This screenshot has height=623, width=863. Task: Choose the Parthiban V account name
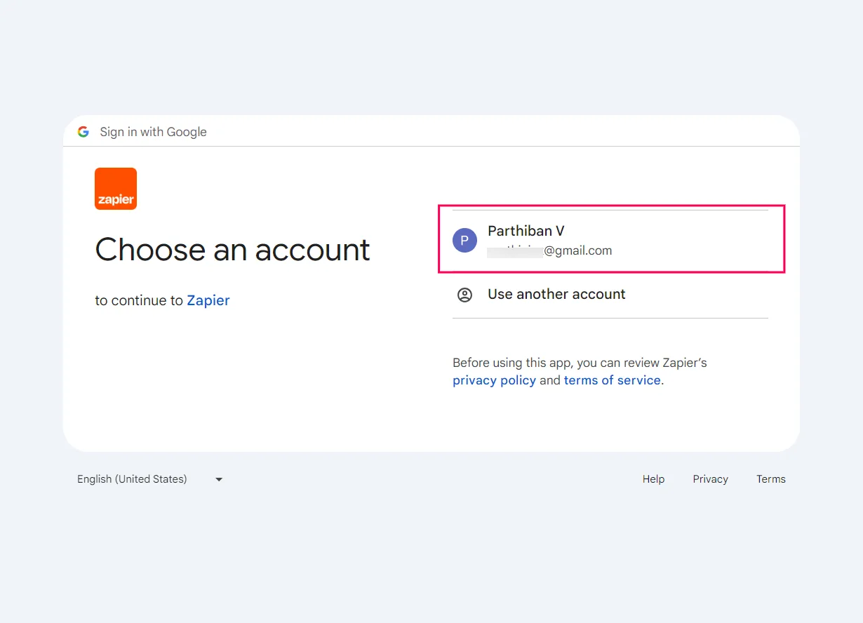(526, 231)
